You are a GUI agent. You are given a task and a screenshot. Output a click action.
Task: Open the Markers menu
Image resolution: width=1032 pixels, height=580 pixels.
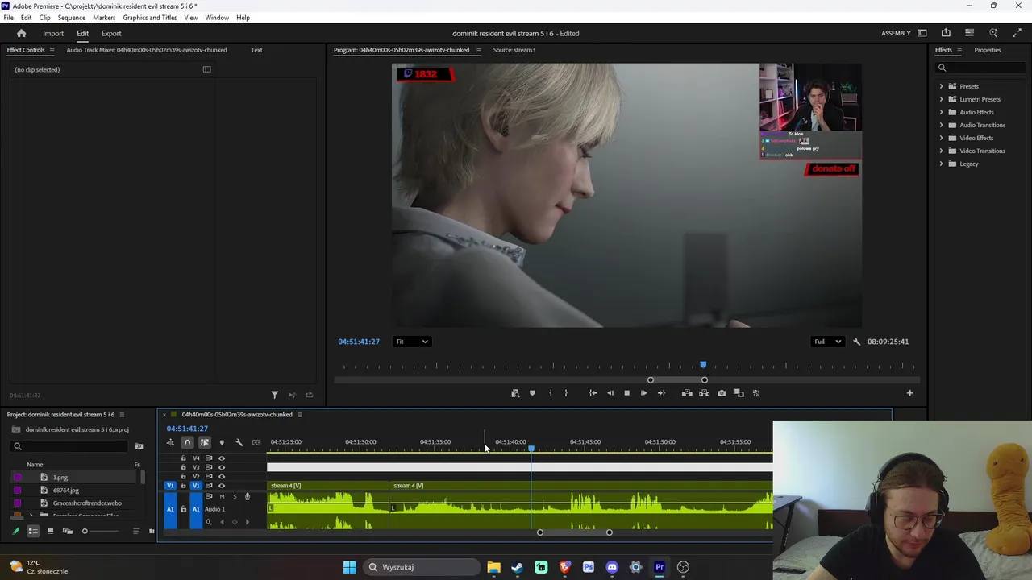point(104,17)
